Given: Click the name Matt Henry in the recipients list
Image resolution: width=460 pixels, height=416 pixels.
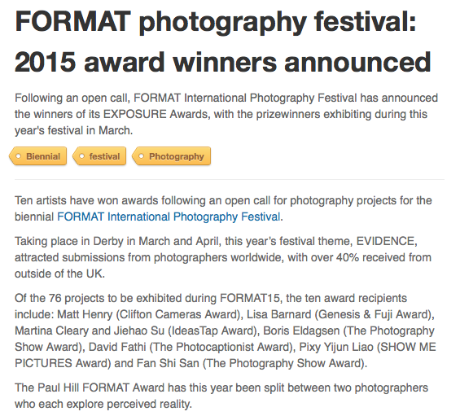Looking at the screenshot, I should (x=85, y=314).
